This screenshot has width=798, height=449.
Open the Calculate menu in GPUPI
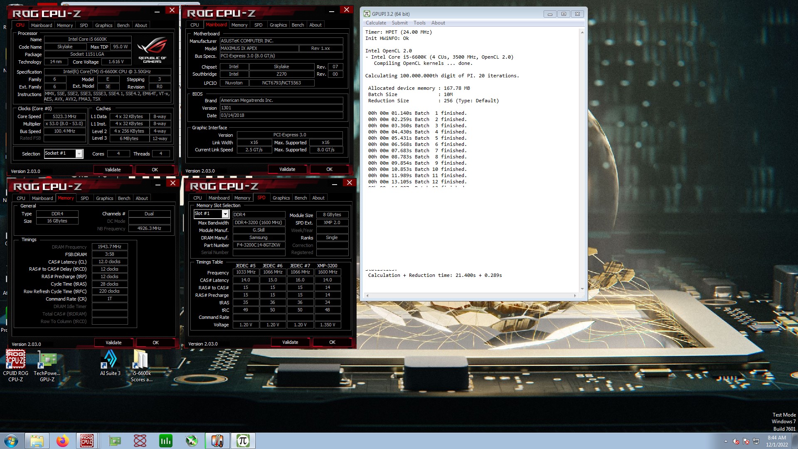[x=376, y=23]
